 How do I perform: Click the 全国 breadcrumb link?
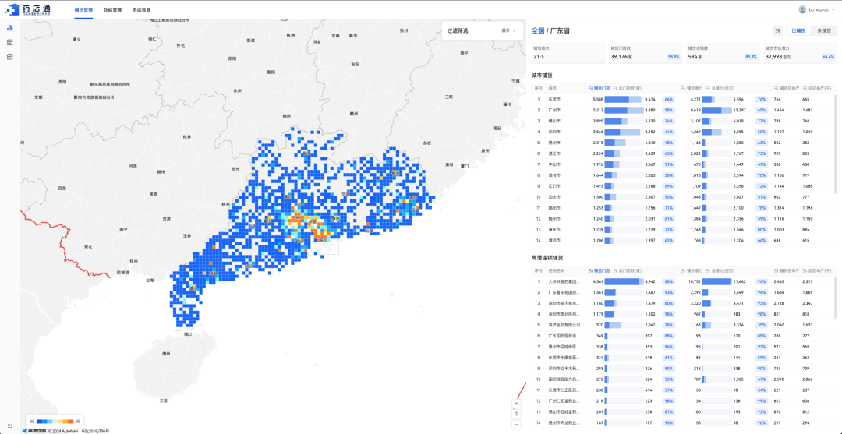pos(538,30)
